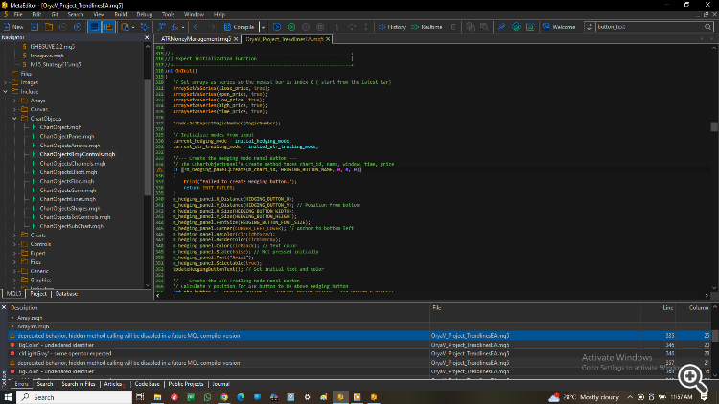Expand the Canvas folder
Image resolution: width=719 pixels, height=404 pixels.
14,109
